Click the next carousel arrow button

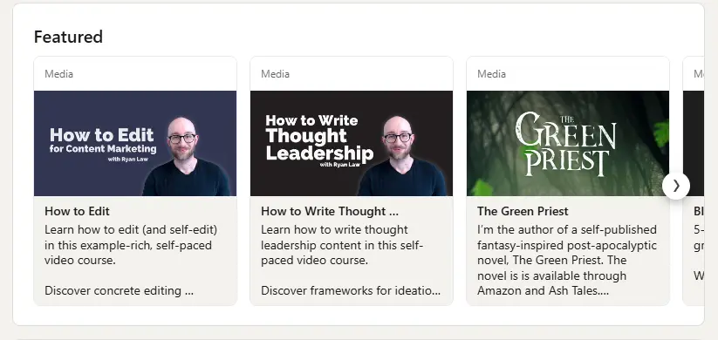[x=676, y=186]
